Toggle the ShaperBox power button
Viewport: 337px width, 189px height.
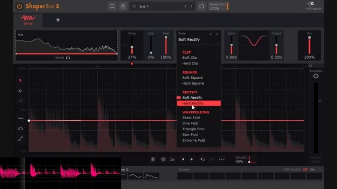coord(19,6)
